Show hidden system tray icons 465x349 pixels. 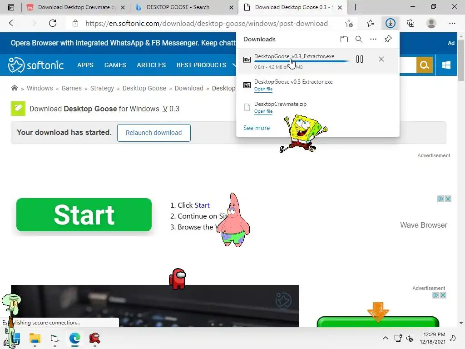coord(385,338)
